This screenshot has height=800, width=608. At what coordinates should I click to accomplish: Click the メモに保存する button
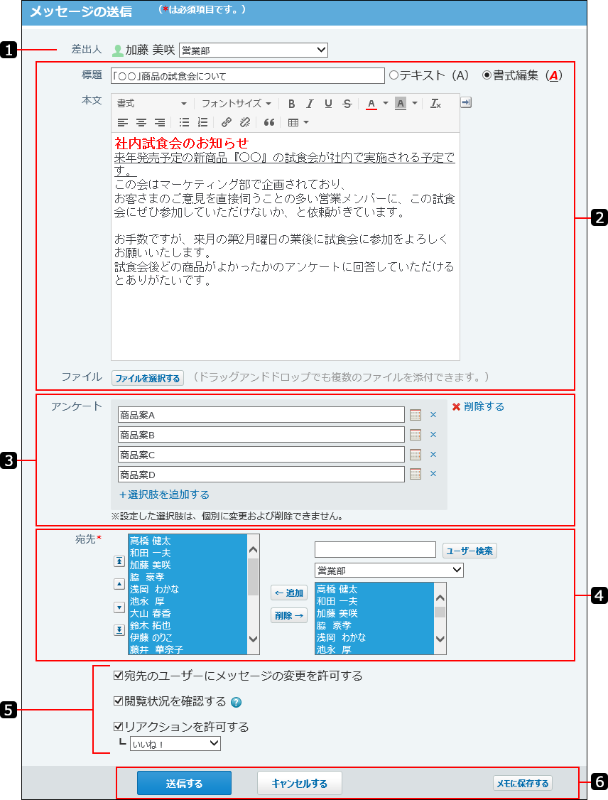coord(523,783)
